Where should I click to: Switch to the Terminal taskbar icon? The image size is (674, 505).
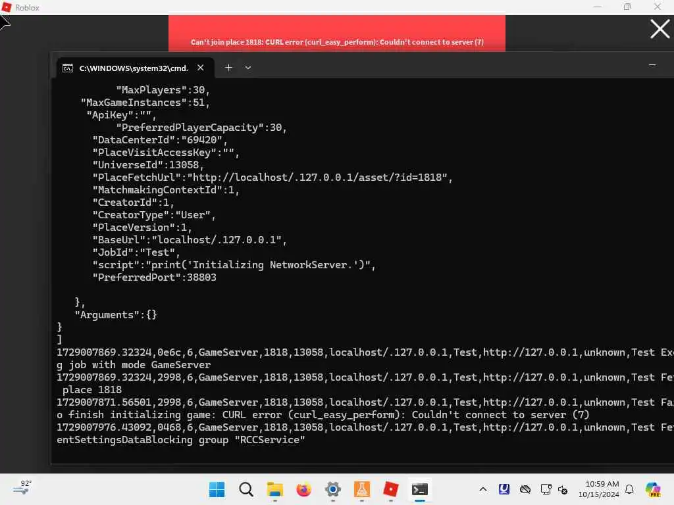[x=419, y=489]
